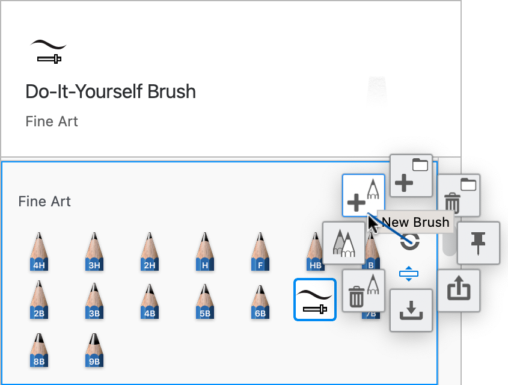
Task: Select the Do-It-Yourself brush thumbnail
Action: 315,300
